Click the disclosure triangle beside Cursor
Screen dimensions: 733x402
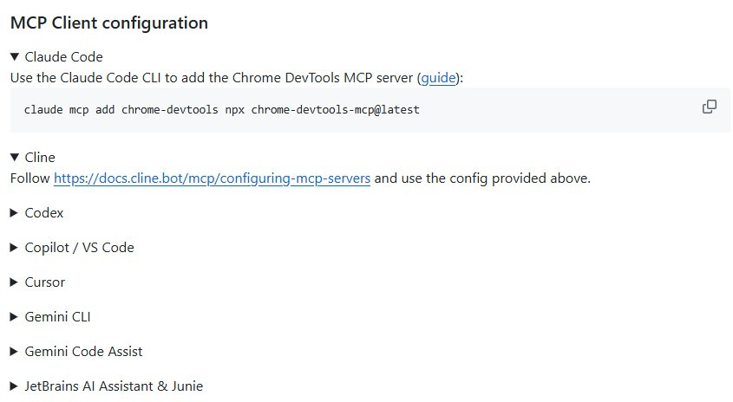15,282
